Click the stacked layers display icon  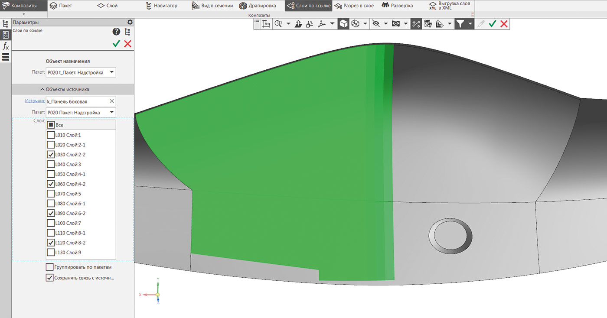440,24
